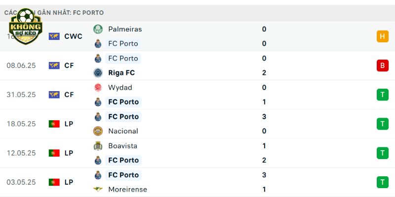Click the Nacional club crest icon
This screenshot has height=197, width=395.
[x=98, y=131]
